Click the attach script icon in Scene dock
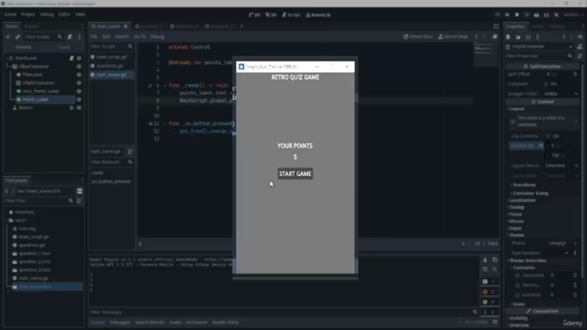 pos(70,37)
